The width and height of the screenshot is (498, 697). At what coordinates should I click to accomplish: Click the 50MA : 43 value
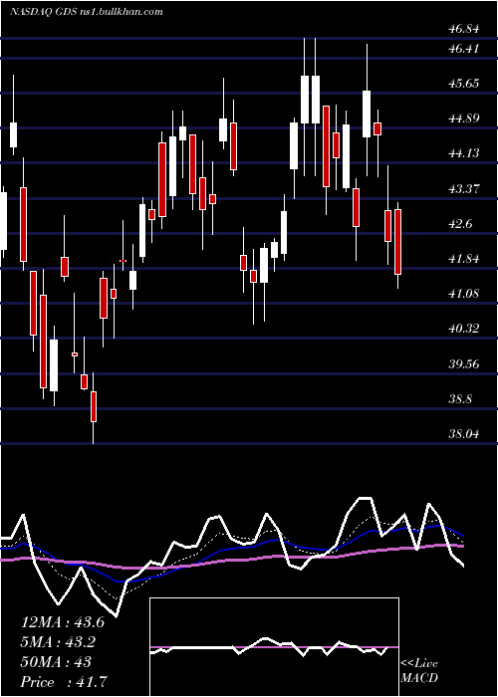coord(56,662)
